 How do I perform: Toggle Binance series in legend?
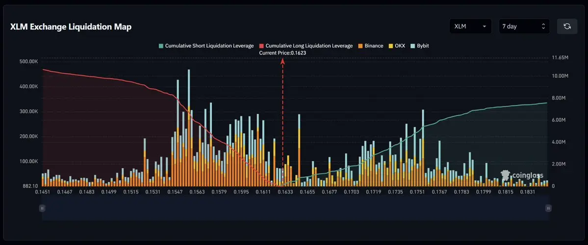[x=370, y=46]
